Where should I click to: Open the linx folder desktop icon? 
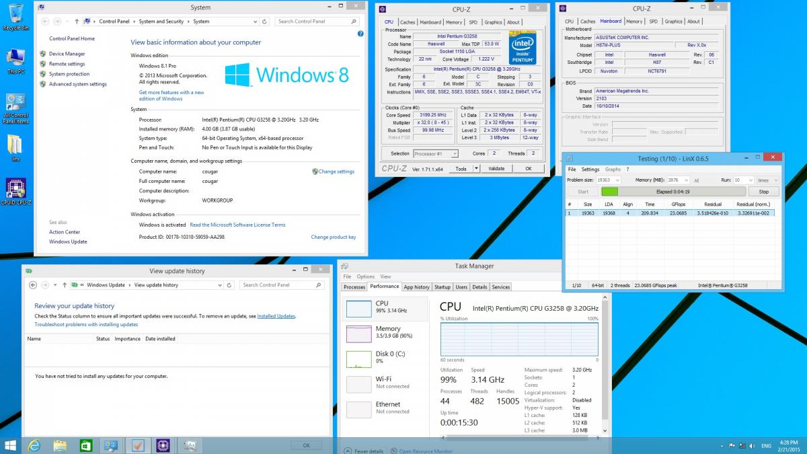15,148
